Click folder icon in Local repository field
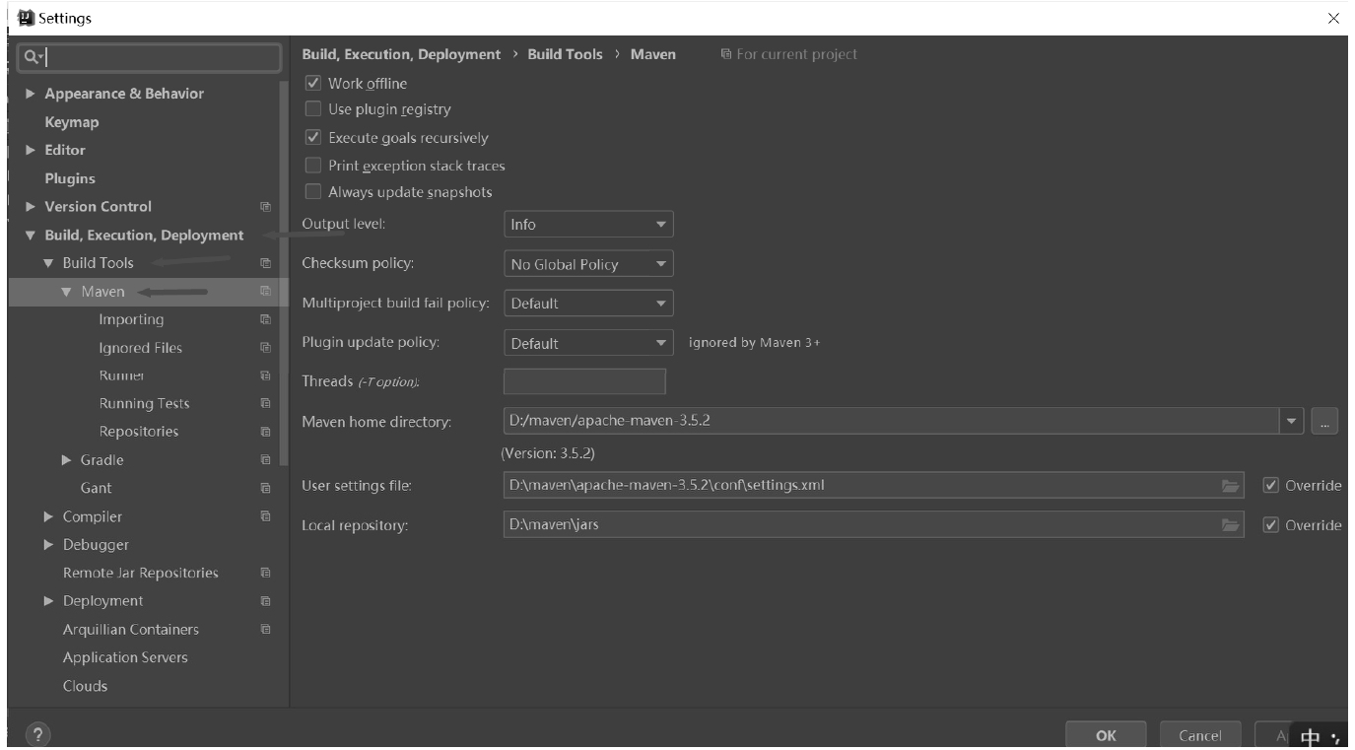This screenshot has height=750, width=1355. (1229, 525)
